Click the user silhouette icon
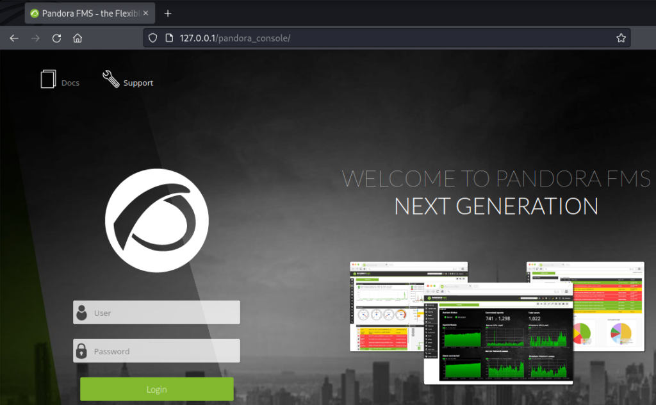The image size is (656, 405). (x=82, y=313)
